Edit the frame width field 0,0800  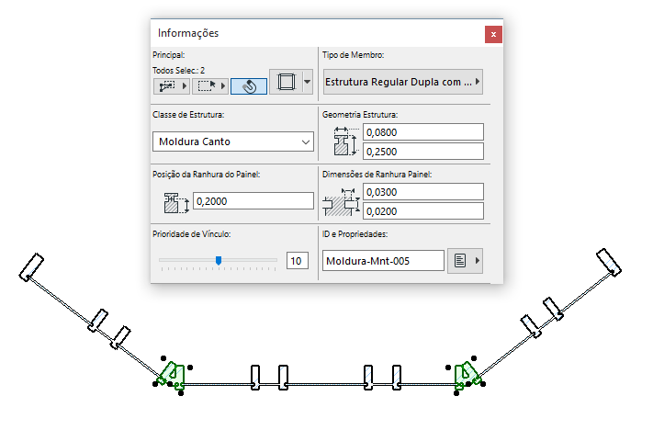(x=423, y=132)
